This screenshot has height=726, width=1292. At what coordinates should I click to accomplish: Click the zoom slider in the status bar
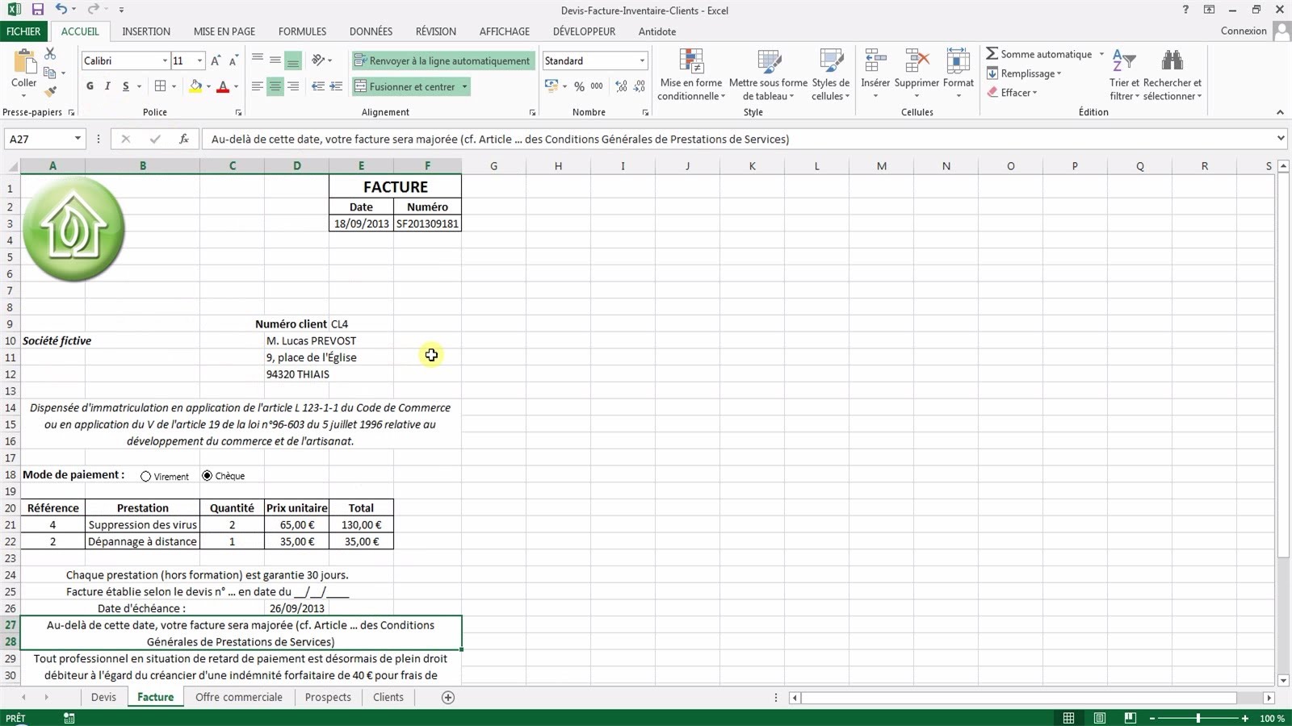[x=1198, y=718]
